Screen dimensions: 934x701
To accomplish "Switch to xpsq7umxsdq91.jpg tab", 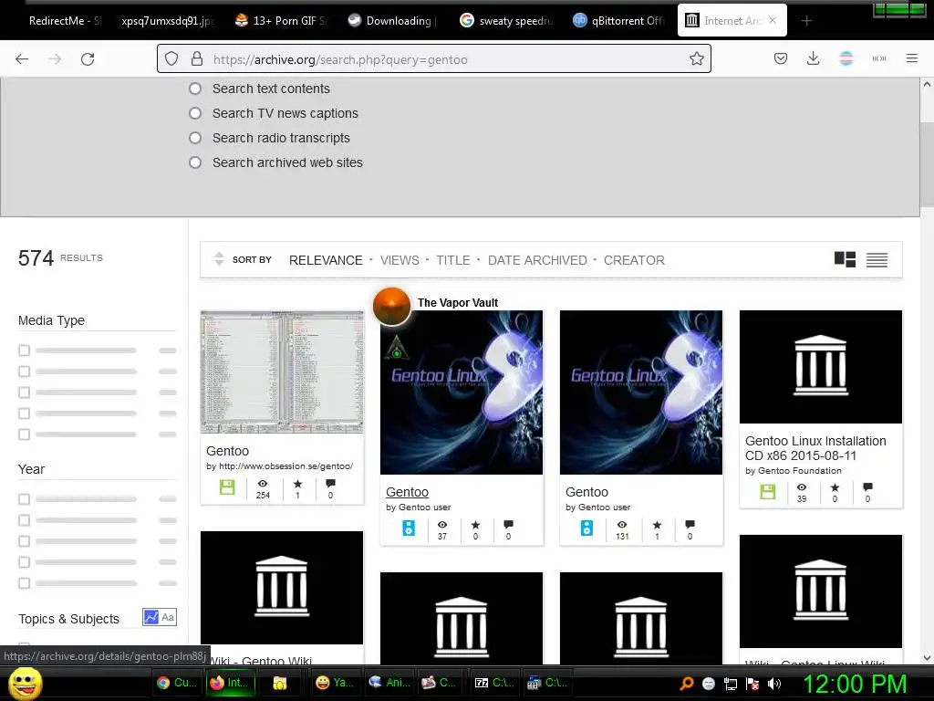I will [x=168, y=21].
